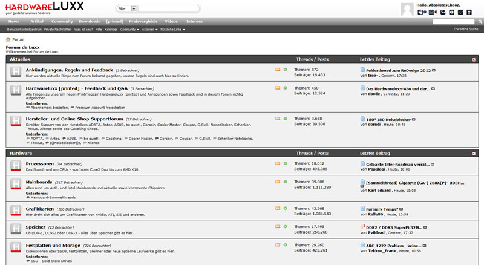The image size is (484, 265).
Task: Open Private Nachrichten link
Action: pyautogui.click(x=57, y=30)
